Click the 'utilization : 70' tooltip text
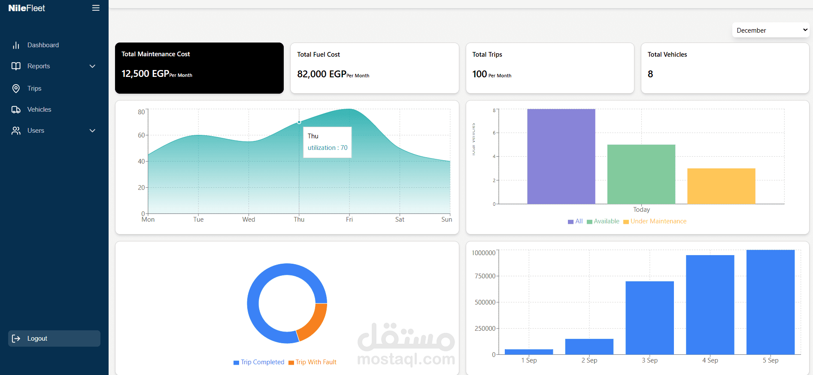This screenshot has width=813, height=375. (x=328, y=148)
